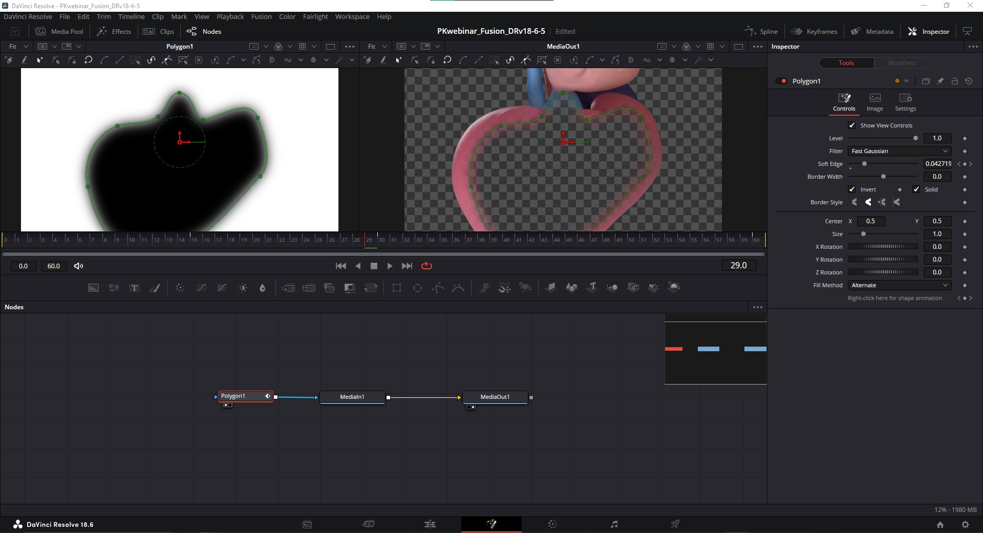
Task: Open right viewer Fit zoom dropdown
Action: 377,47
